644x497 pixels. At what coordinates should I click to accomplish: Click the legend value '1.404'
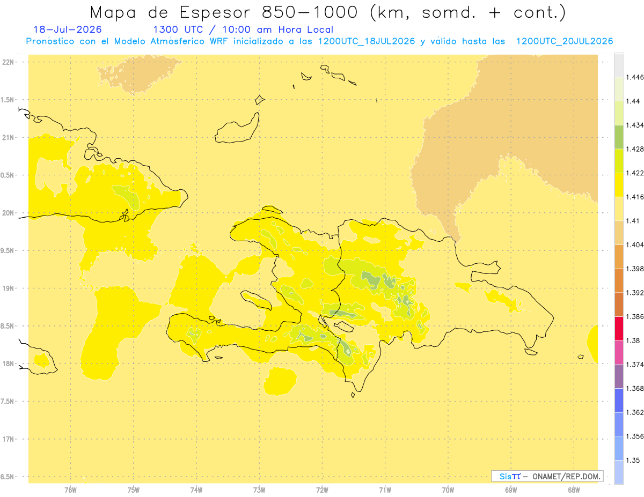635,244
